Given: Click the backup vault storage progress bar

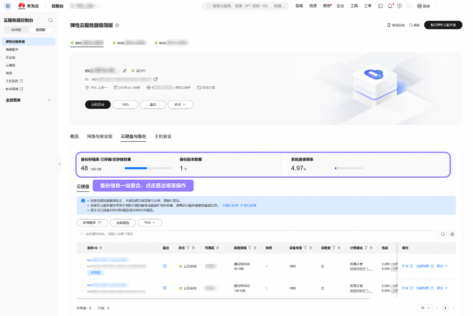Looking at the screenshot, I should 148,168.
